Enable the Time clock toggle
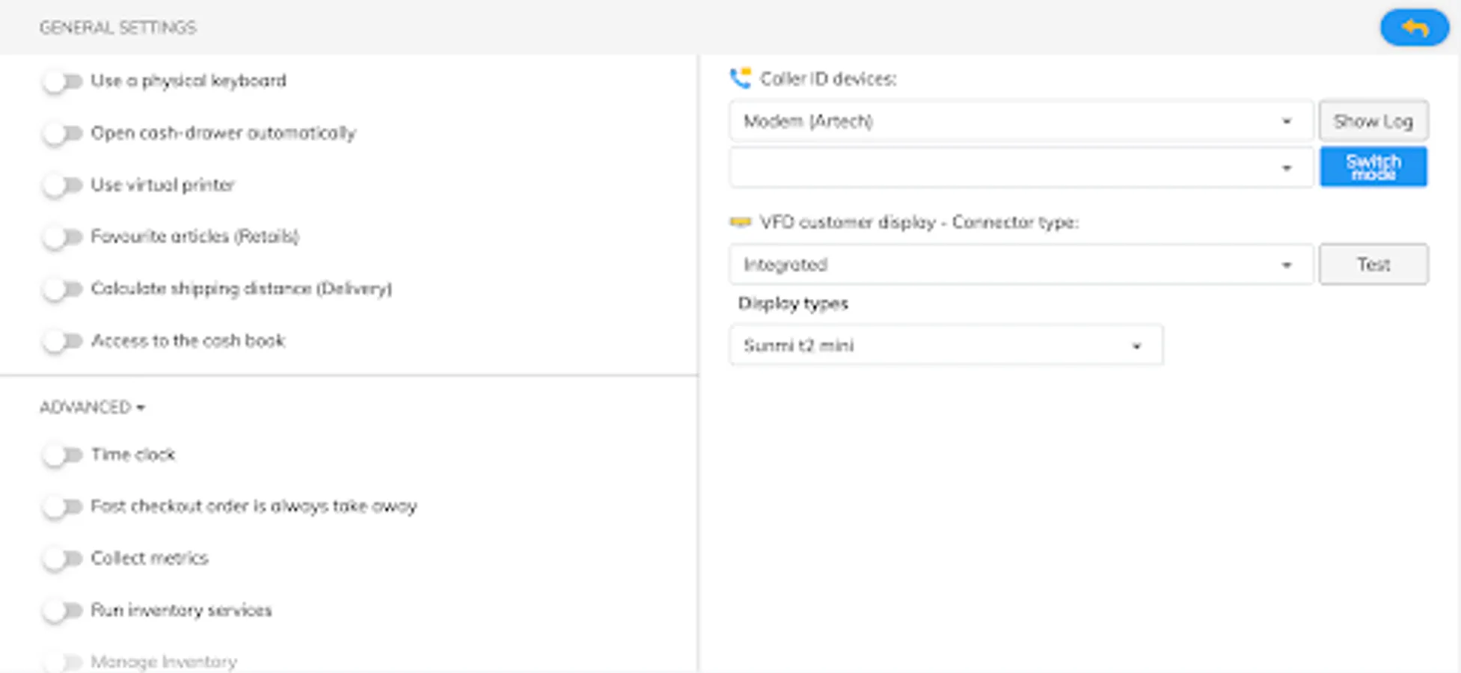Screen dimensions: 1461x673 (62, 455)
